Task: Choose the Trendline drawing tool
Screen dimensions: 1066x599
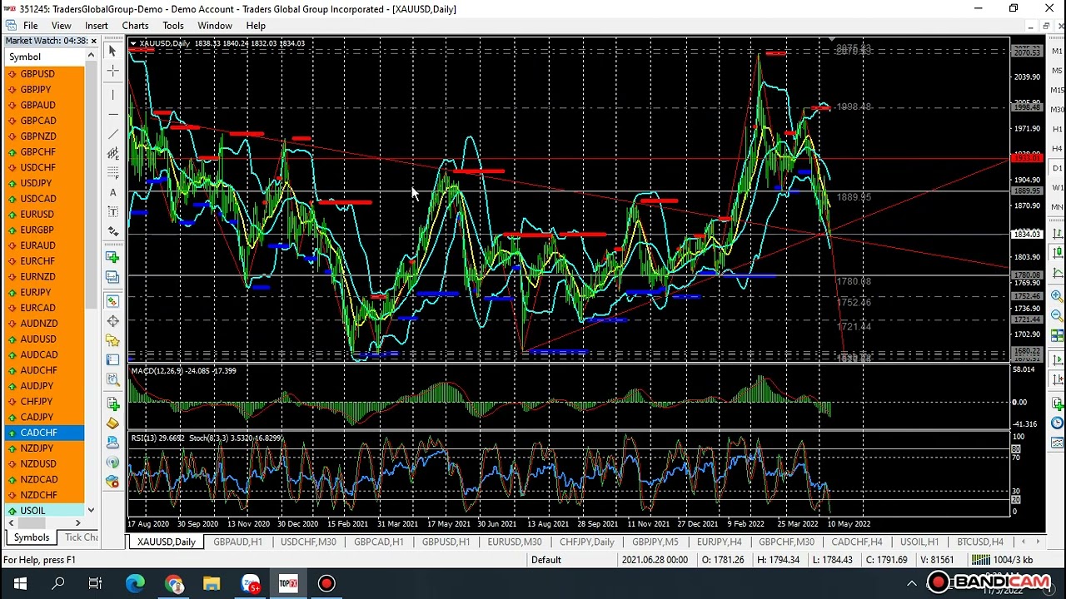Action: (112, 135)
